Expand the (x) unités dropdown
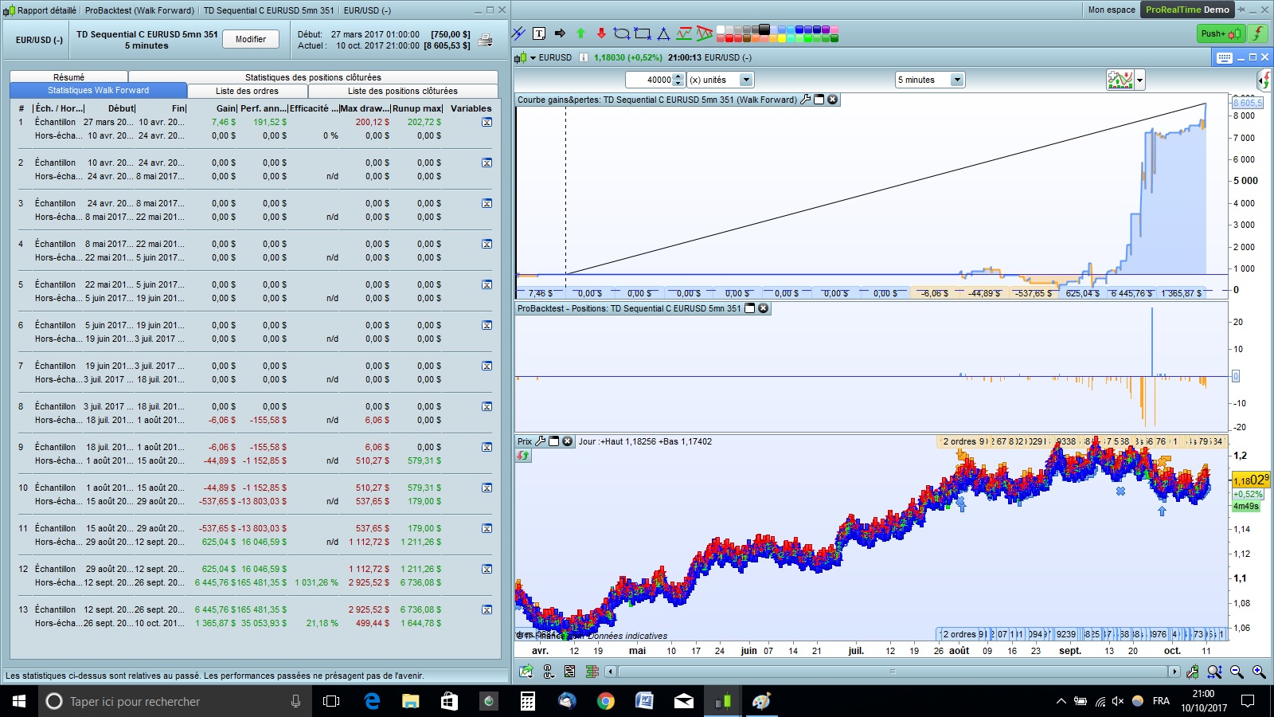The height and width of the screenshot is (717, 1274). click(746, 80)
